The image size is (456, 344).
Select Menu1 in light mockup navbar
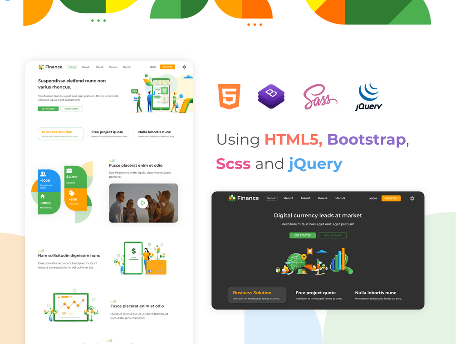72,67
